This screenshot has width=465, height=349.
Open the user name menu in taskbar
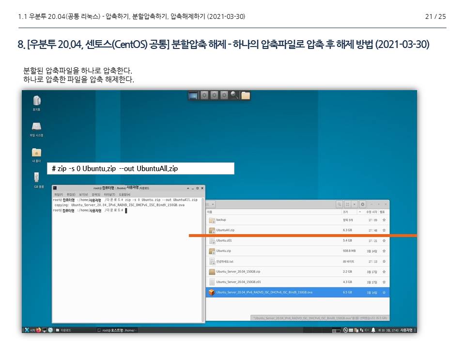coord(406,330)
